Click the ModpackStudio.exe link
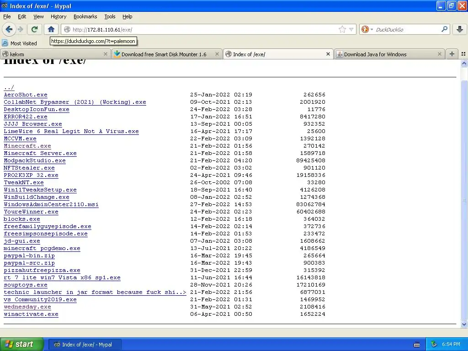The width and height of the screenshot is (468, 351). [x=35, y=160]
